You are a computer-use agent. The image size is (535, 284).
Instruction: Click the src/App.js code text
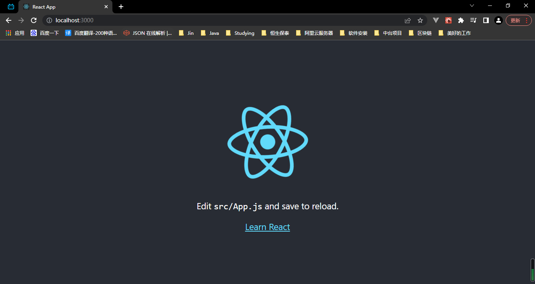click(238, 207)
